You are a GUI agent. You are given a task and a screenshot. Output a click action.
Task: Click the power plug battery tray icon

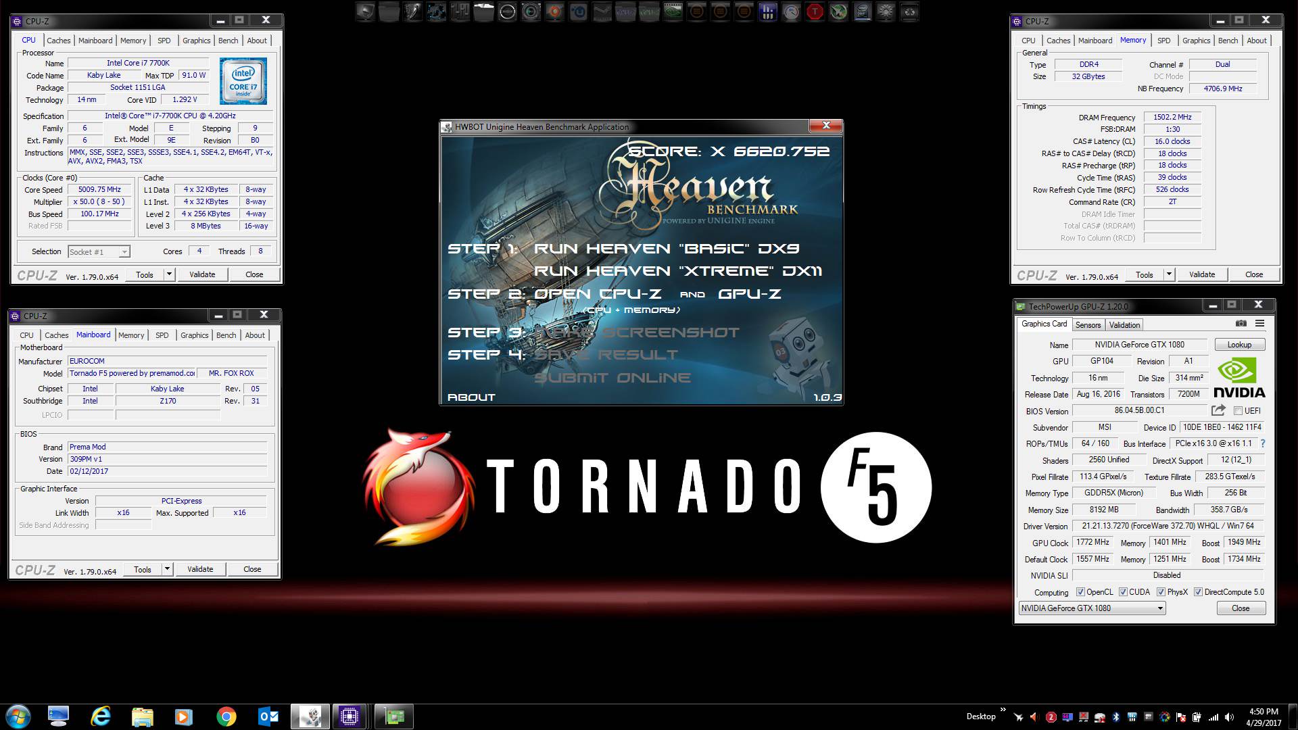coord(1197,717)
